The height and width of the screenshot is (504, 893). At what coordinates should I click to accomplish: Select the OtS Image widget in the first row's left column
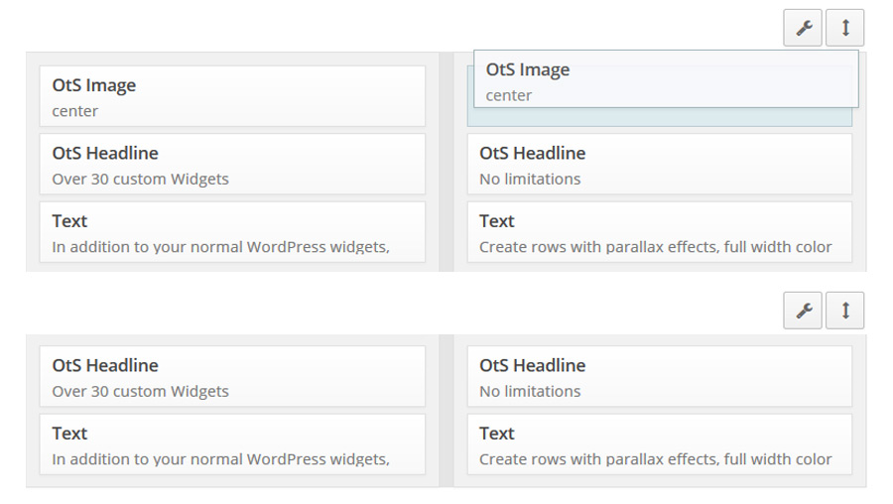[232, 96]
